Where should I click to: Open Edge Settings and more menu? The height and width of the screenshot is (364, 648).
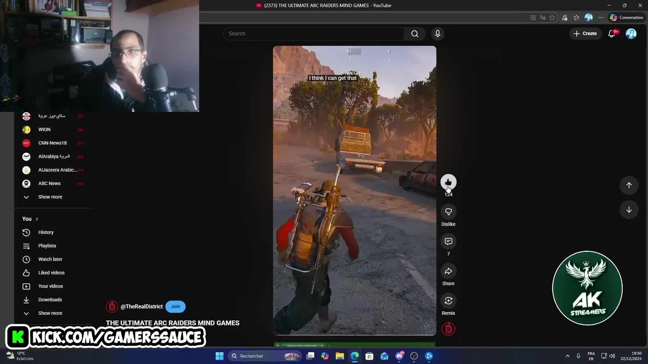point(600,17)
